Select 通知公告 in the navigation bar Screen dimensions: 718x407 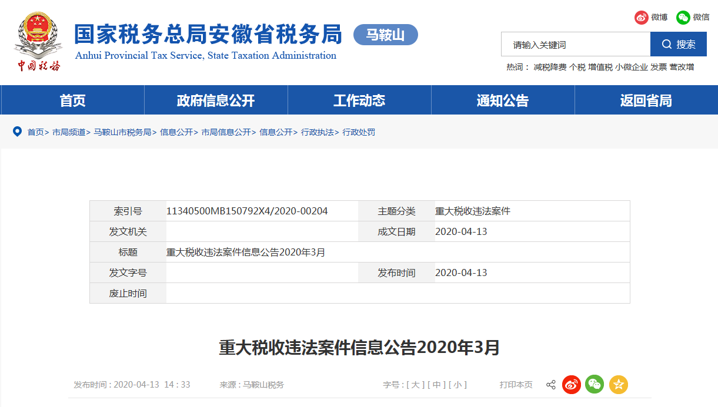tap(503, 100)
